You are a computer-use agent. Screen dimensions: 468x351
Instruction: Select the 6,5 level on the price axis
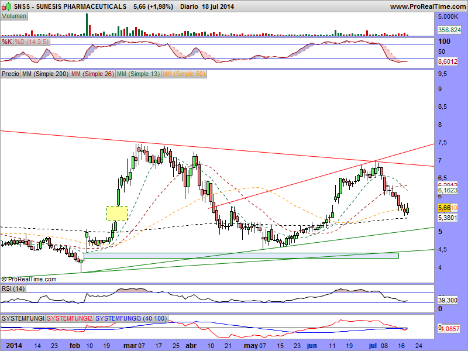point(442,178)
